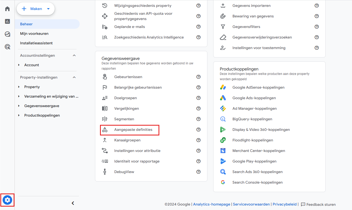This screenshot has height=210, width=352.
Task: Collapse the Accountinstellingen section
Action: tap(74, 55)
